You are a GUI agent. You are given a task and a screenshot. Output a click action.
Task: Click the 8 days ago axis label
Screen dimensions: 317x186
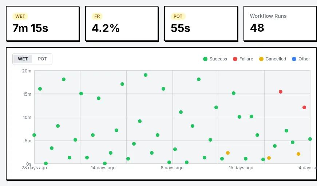click(x=172, y=168)
